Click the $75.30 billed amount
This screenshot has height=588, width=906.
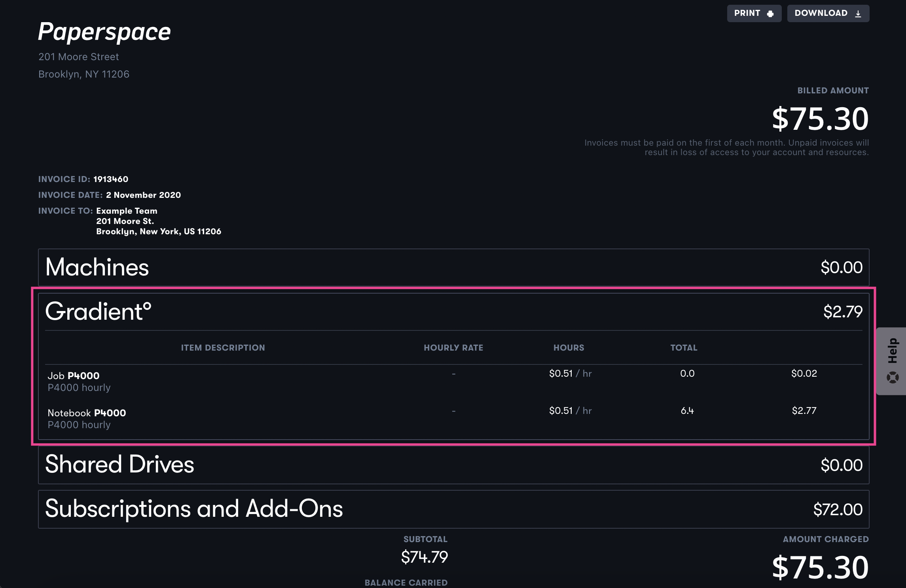(820, 119)
